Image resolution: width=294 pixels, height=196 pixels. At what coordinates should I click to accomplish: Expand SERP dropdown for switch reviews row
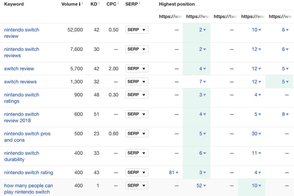point(137,82)
